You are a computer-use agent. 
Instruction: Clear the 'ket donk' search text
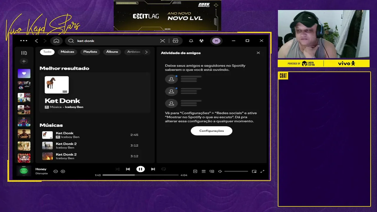(162, 41)
